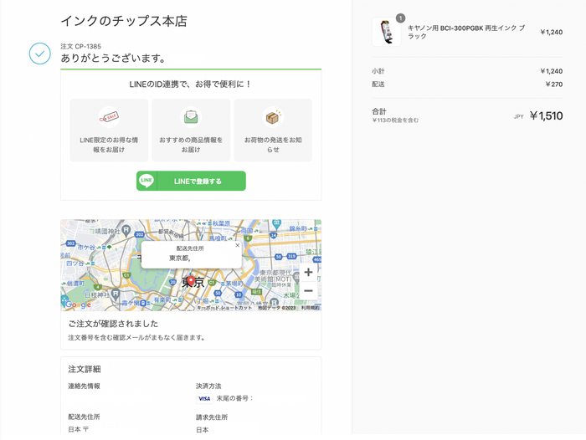Screen dimensions: 586x440
Task: Click the Canon ink product thumbnail
Action: (387, 32)
